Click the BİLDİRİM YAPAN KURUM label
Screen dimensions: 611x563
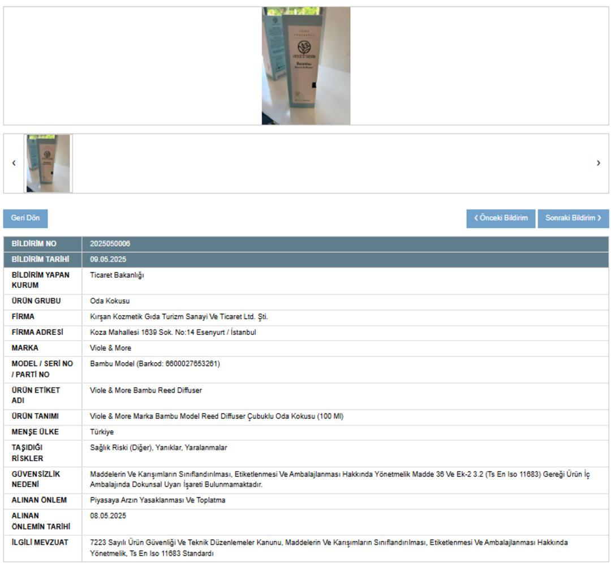coord(41,280)
